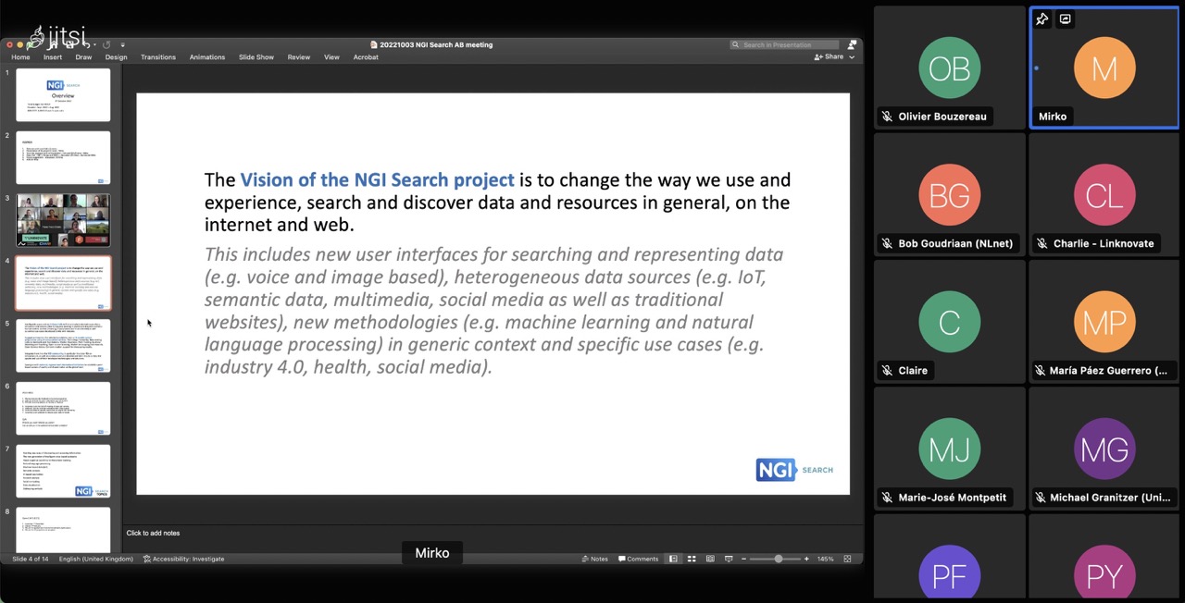The height and width of the screenshot is (603, 1185).
Task: Open the English (United Kingdom) language selector
Action: click(96, 559)
